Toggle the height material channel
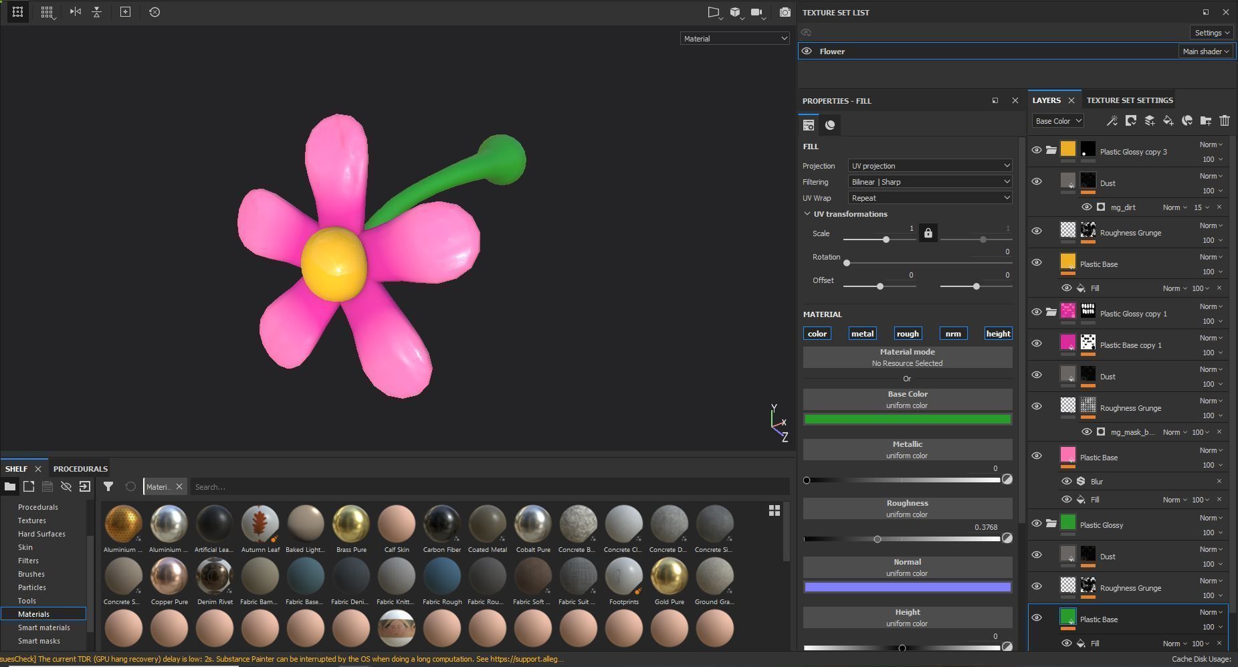Viewport: 1238px width, 667px height. coord(999,334)
